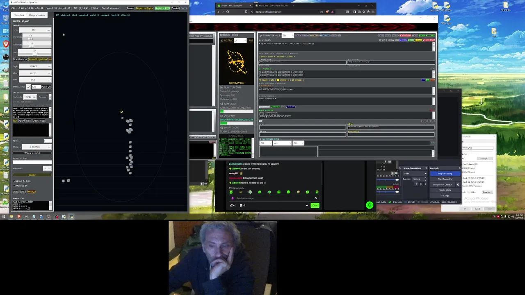Click Sprawdź zgodność button
The height and width of the screenshot is (295, 525).
[x=38, y=59]
